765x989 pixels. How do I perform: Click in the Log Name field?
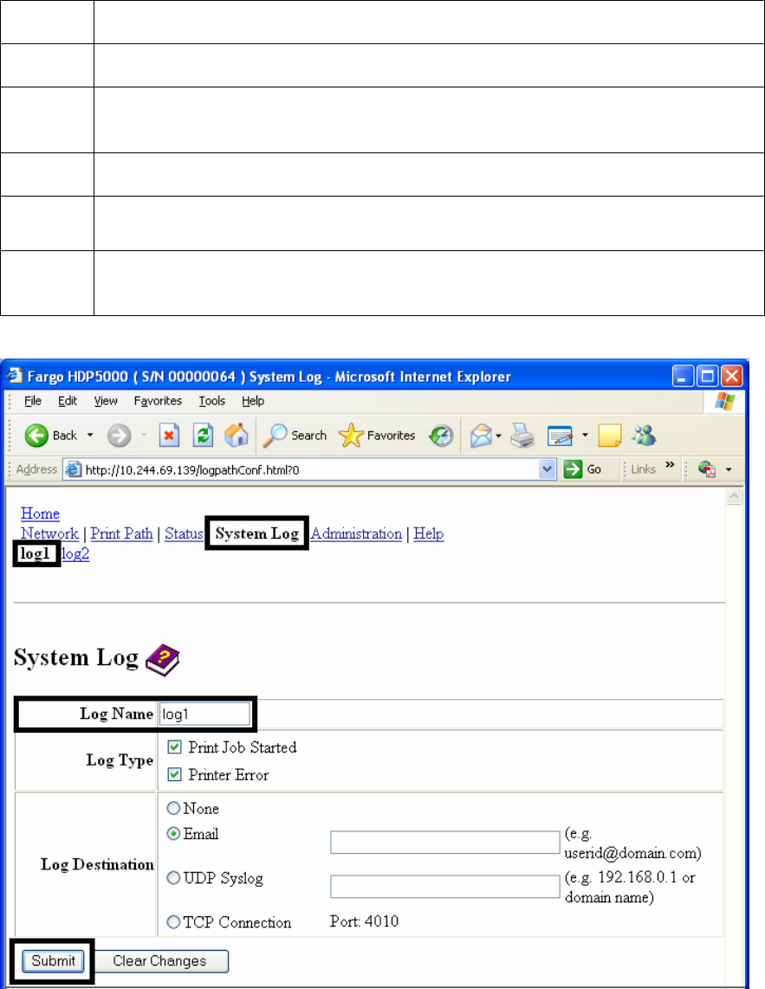coord(204,714)
